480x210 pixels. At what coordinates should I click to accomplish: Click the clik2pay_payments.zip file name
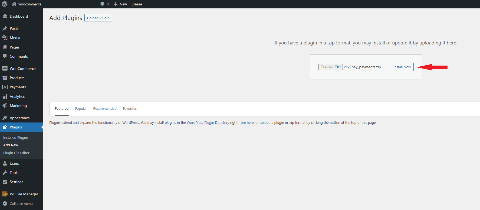363,67
